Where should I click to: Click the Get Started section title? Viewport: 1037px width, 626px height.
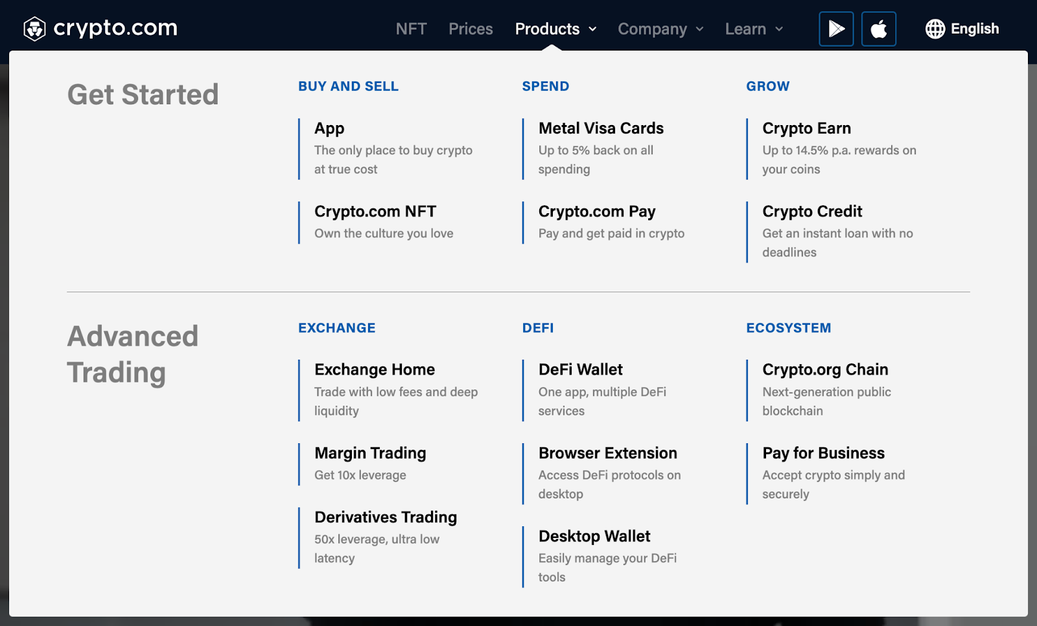tap(143, 95)
